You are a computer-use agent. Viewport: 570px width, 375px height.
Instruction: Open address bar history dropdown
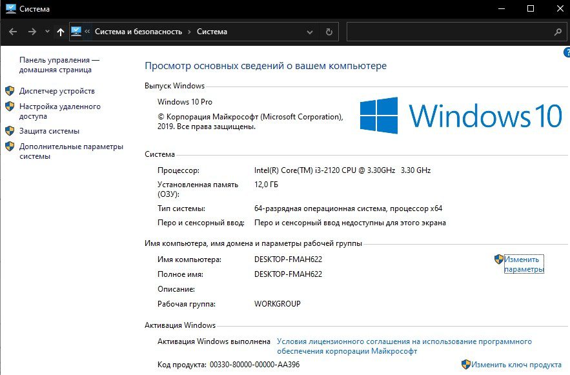pos(310,32)
